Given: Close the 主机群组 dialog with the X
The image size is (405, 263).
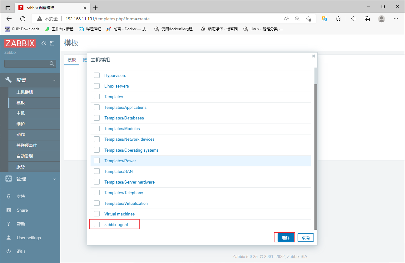Looking at the screenshot, I should (314, 56).
